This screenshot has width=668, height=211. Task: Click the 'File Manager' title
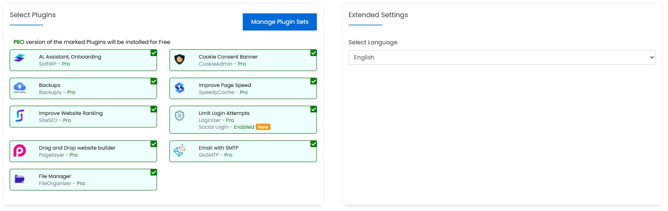[x=55, y=176]
